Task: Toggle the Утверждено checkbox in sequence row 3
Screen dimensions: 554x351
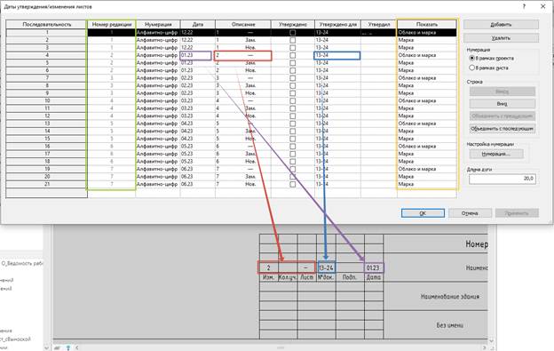Action: pyautogui.click(x=293, y=48)
